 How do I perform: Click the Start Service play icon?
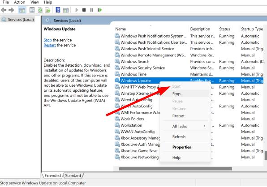pyautogui.click(x=77, y=10)
